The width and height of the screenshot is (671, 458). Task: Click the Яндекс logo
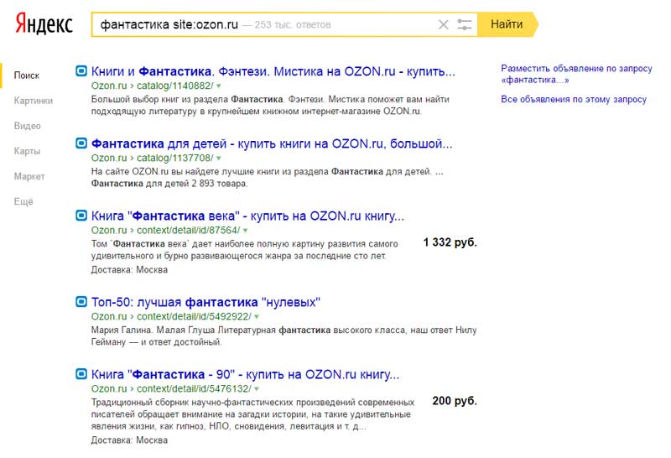pyautogui.click(x=44, y=24)
